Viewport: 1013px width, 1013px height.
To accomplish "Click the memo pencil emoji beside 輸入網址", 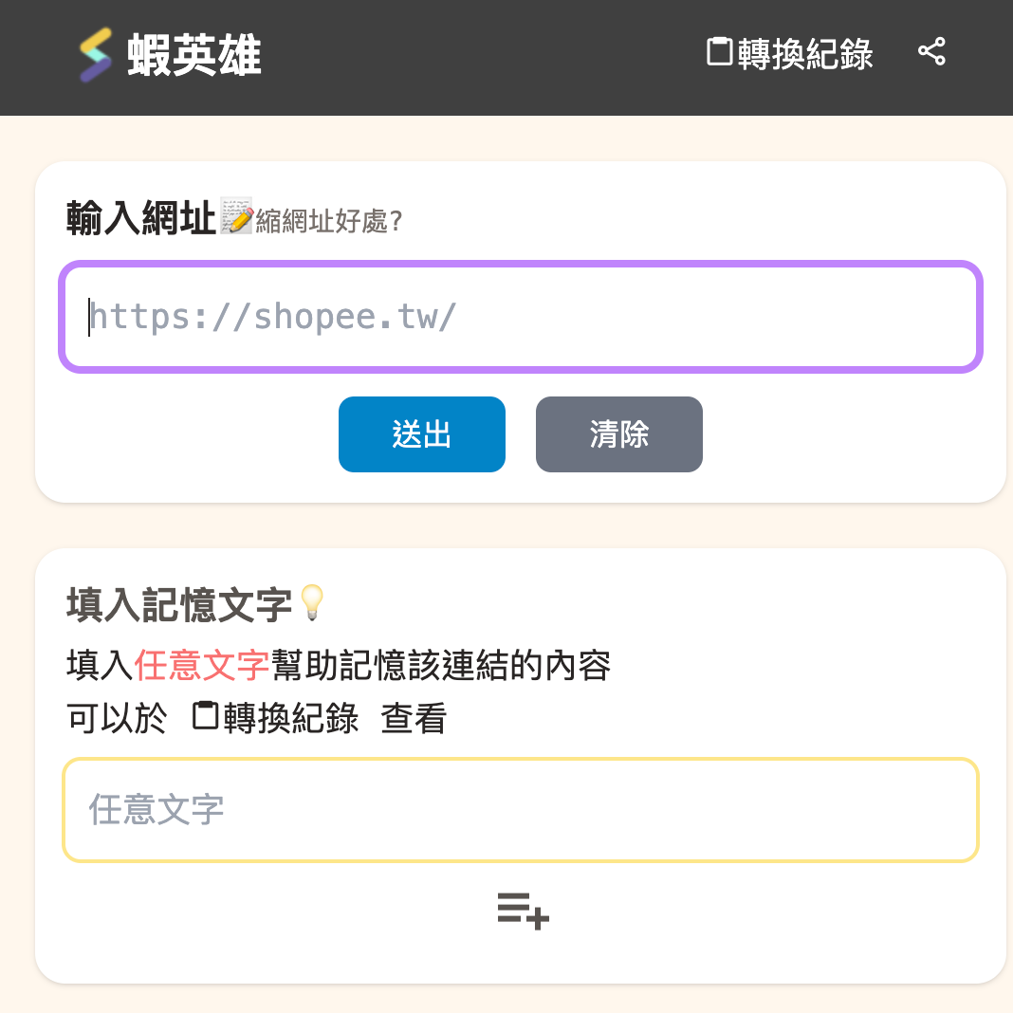I will 235,215.
